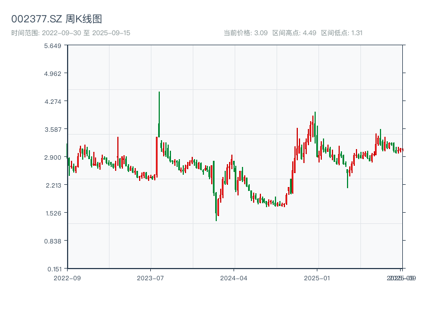Viewport: 447px width, 335px height.
Task: Click x-axis label 2024-04
Action: point(234,278)
